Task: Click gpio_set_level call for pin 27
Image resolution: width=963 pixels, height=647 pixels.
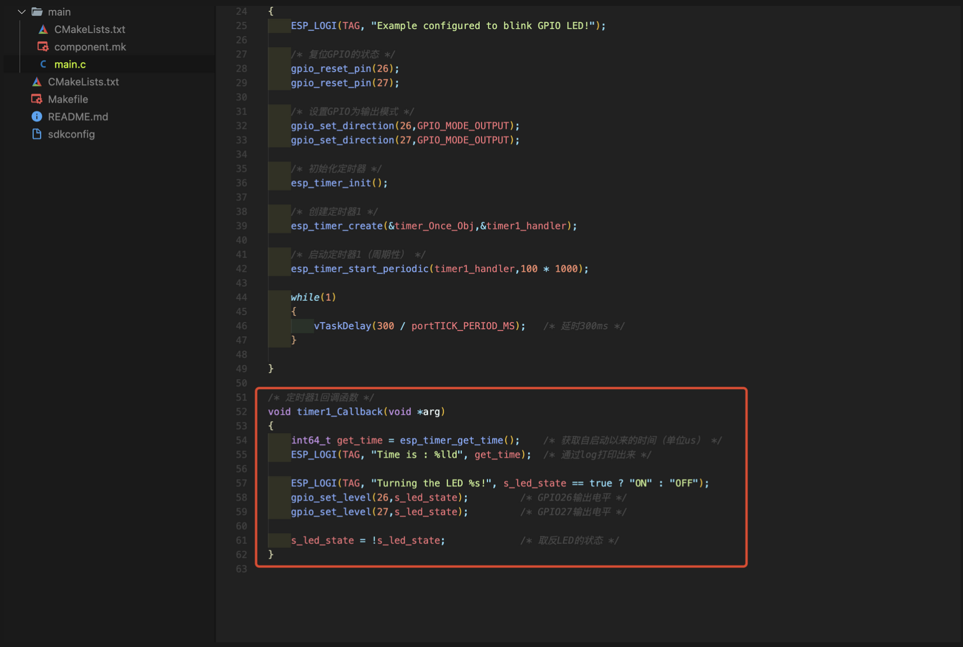Action: click(x=379, y=512)
